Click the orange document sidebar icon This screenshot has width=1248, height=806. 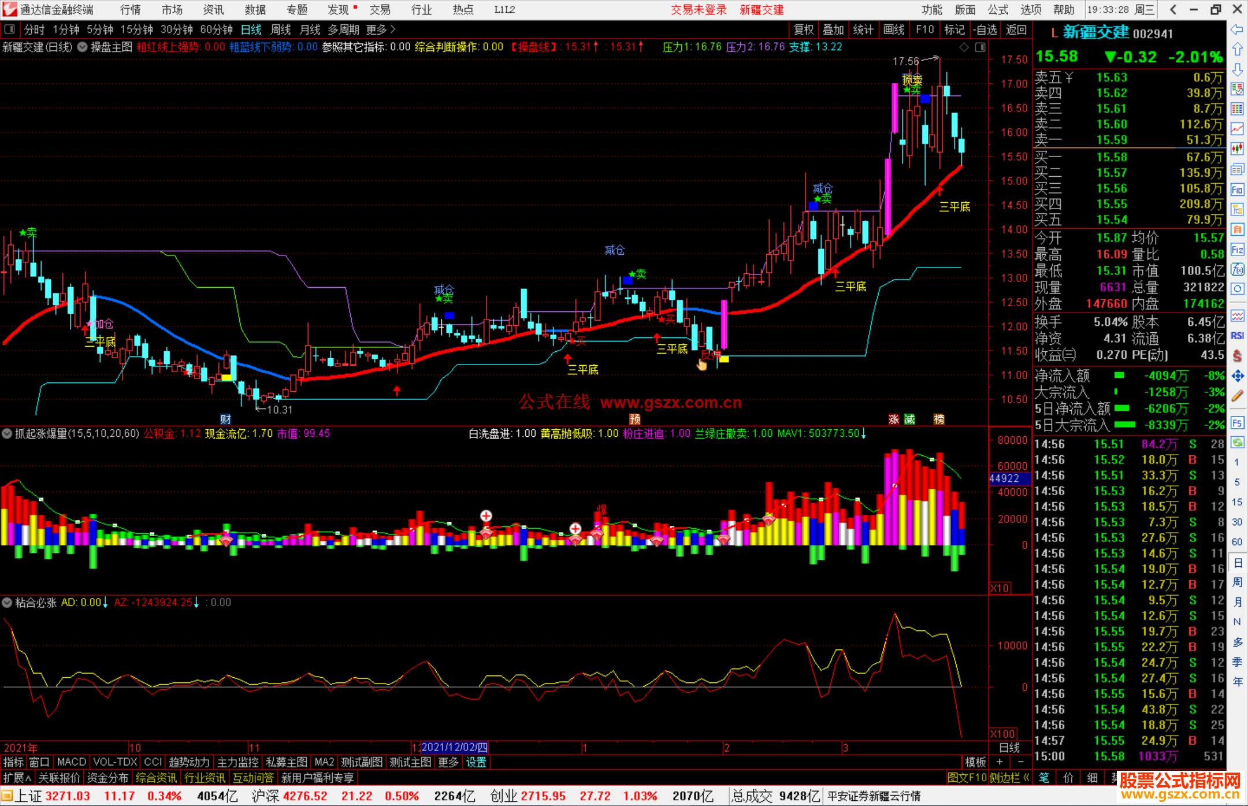[1237, 229]
